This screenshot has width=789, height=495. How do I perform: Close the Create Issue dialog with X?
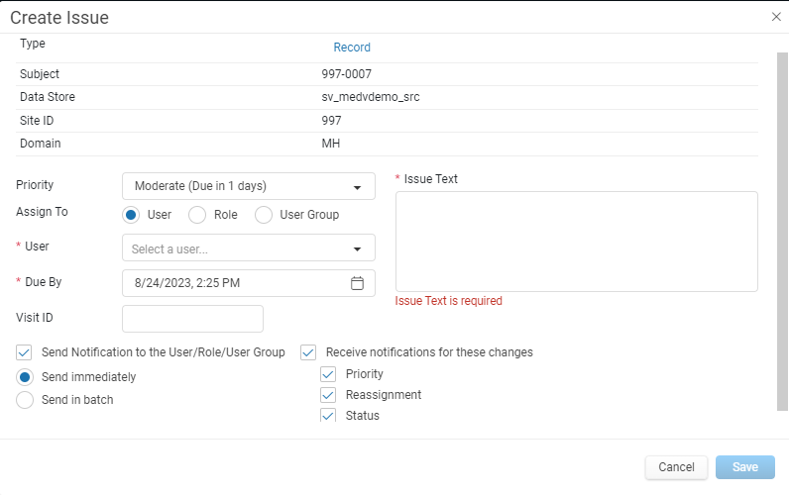[x=776, y=17]
